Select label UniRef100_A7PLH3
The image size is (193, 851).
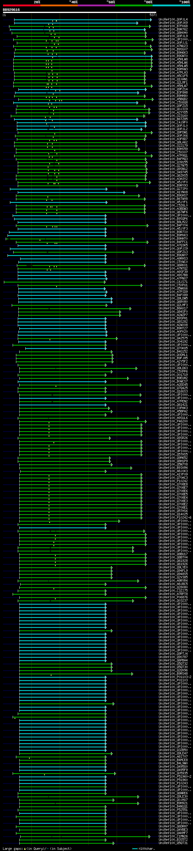pos(173,73)
